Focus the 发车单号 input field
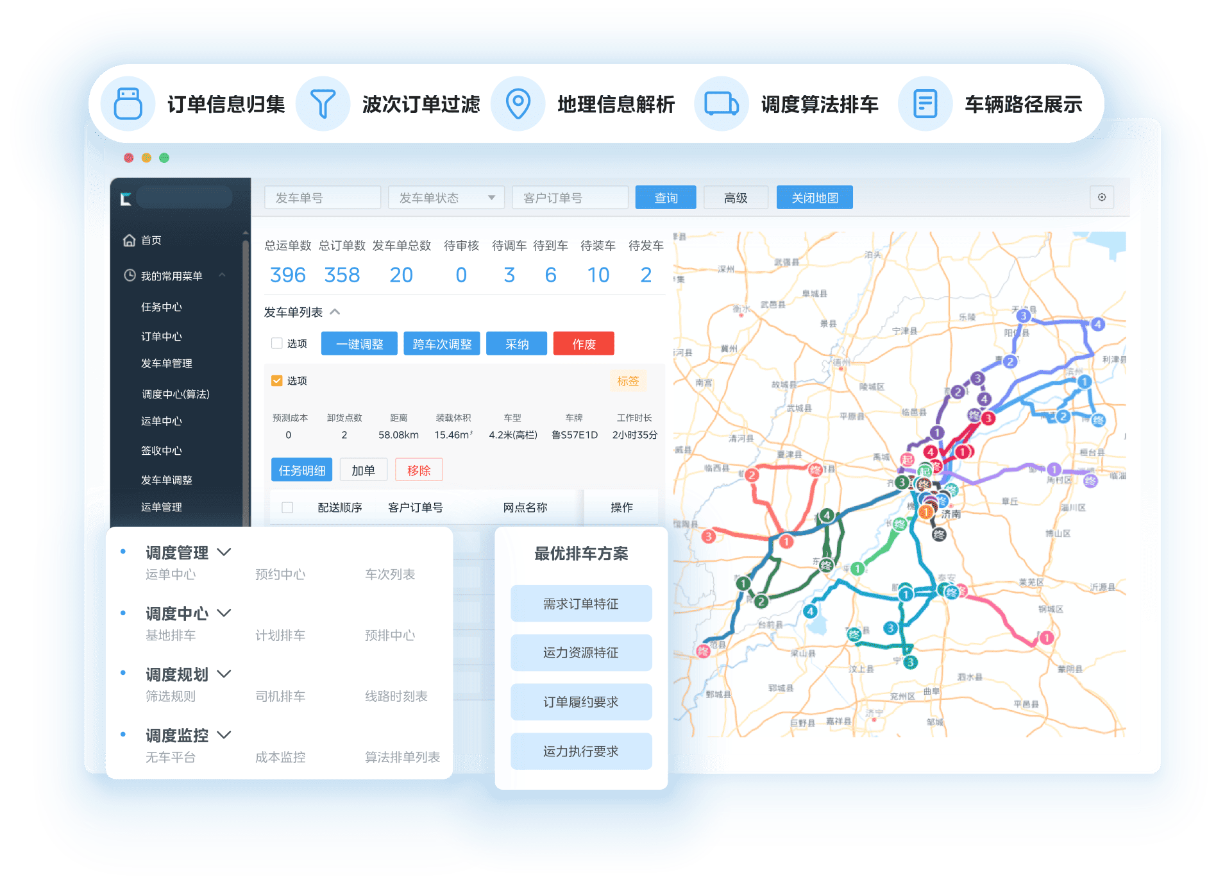The image size is (1225, 893). (x=323, y=198)
